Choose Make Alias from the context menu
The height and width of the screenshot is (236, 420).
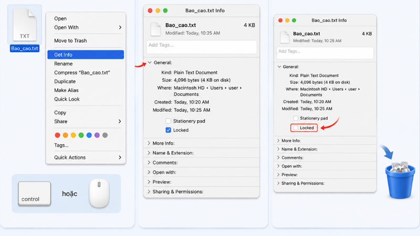pos(86,90)
